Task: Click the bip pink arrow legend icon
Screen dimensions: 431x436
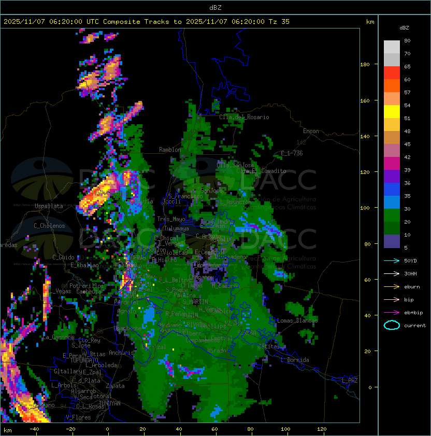Action: click(392, 299)
